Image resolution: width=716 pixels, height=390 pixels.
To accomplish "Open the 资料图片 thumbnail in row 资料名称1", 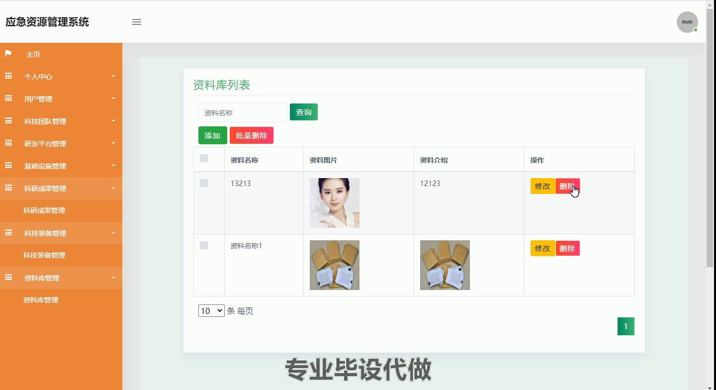I will (335, 265).
